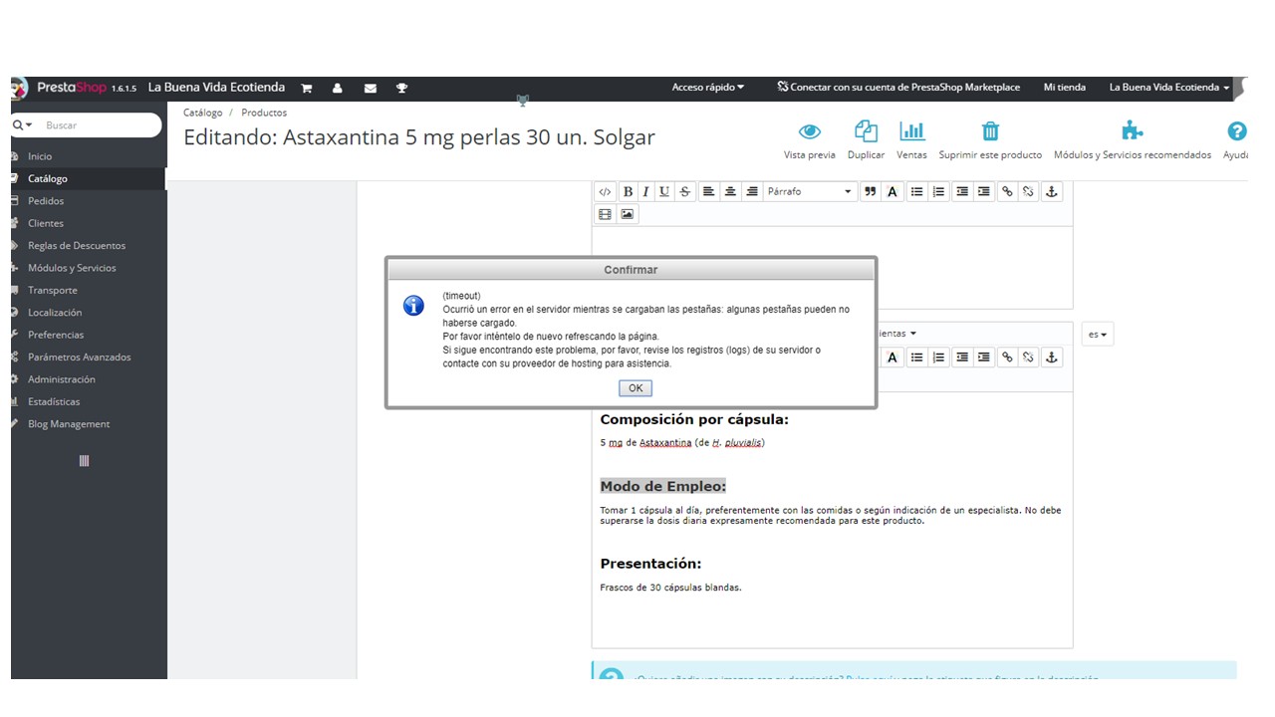Click Conectar con su cuenta de PrestaShop Marketplace
The height and width of the screenshot is (717, 1275).
pos(898,88)
